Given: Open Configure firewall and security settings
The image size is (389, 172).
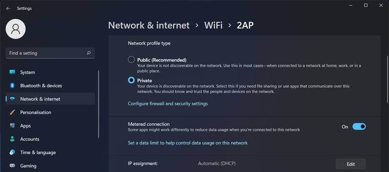Looking at the screenshot, I should (168, 103).
